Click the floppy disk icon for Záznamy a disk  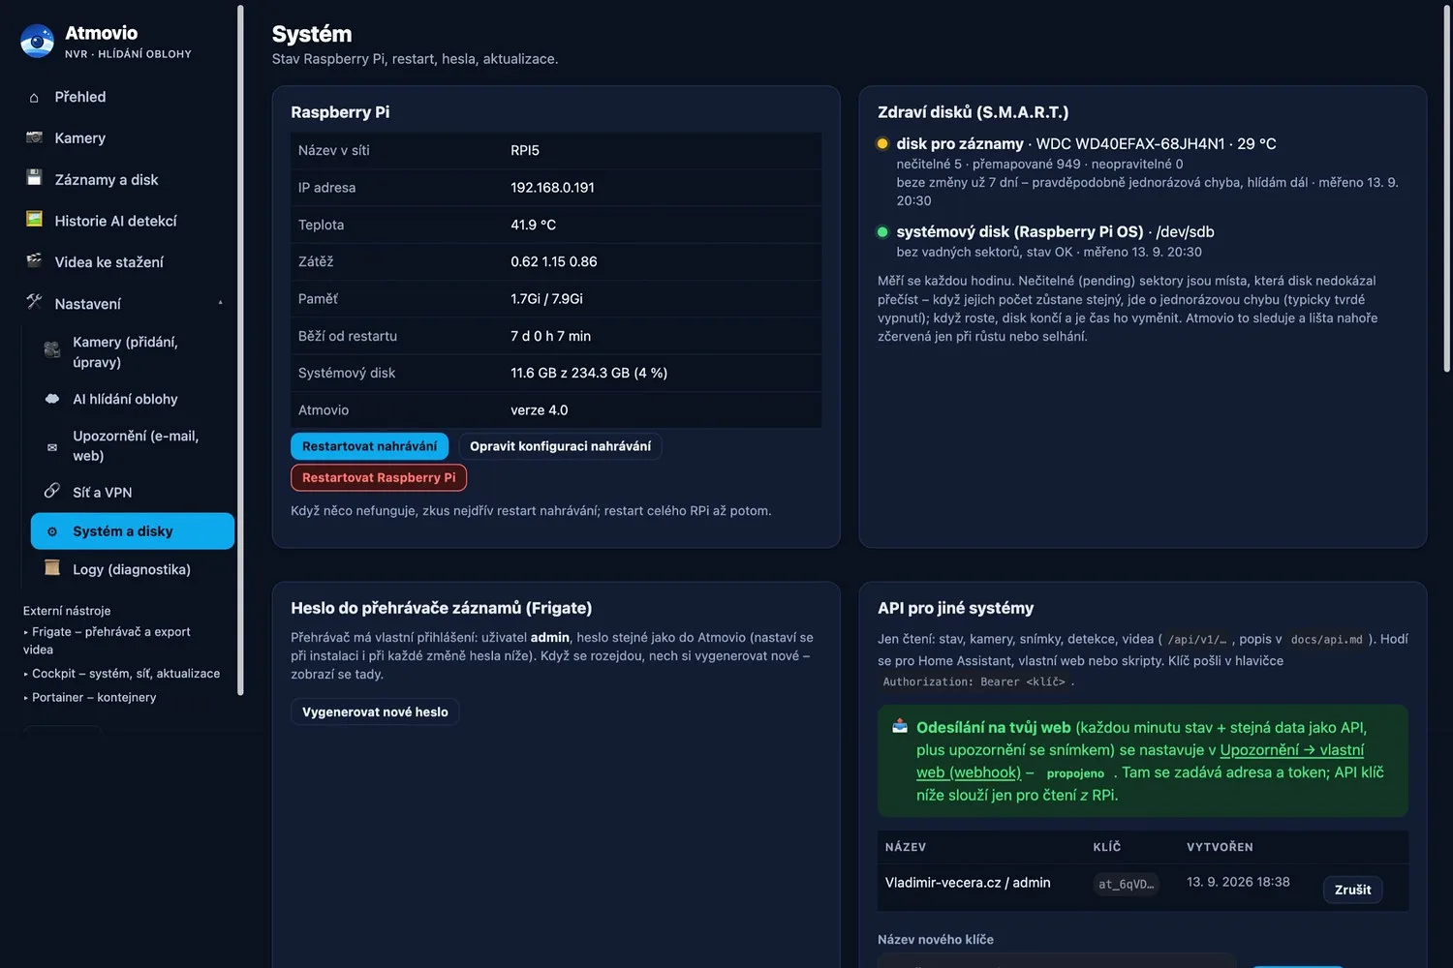34,178
